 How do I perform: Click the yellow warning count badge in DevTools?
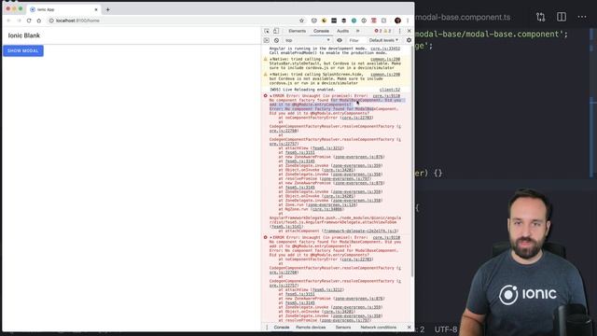(x=387, y=31)
